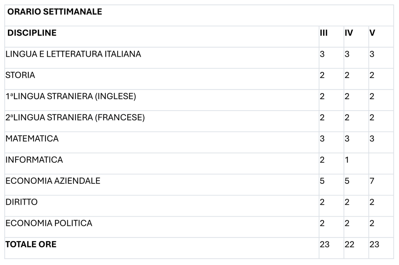
Task: Click the column IV header
Action: point(356,36)
